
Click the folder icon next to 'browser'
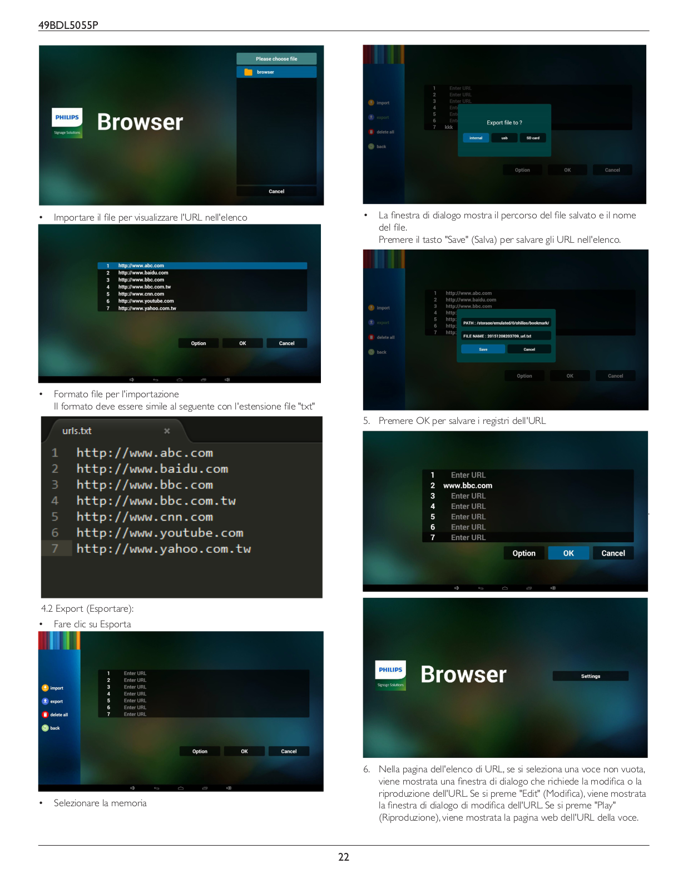click(249, 72)
